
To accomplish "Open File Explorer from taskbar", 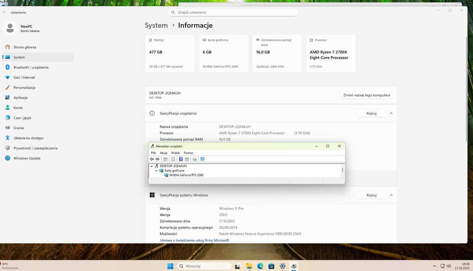I will [x=249, y=266].
